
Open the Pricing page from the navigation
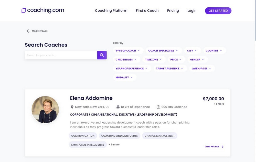tap(173, 10)
